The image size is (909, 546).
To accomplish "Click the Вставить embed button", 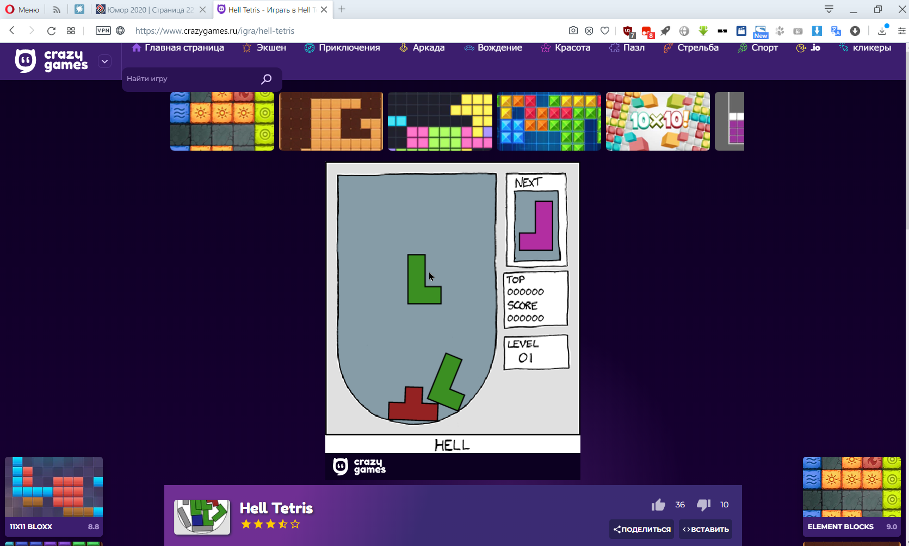I will point(706,529).
